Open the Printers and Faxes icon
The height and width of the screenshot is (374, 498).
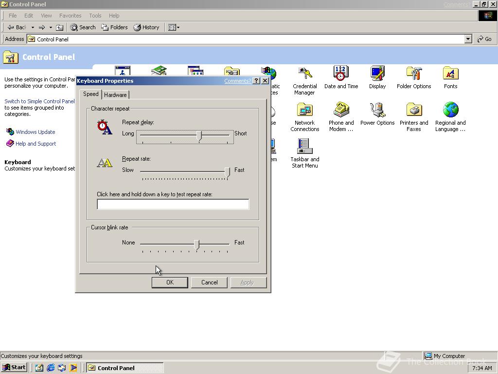pyautogui.click(x=414, y=117)
